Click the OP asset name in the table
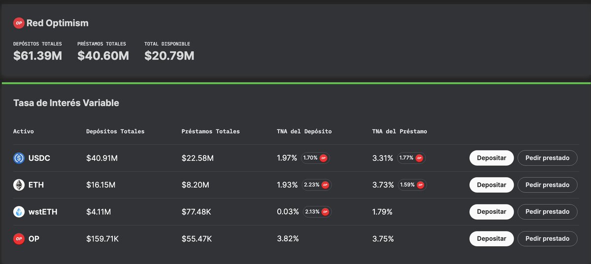Image resolution: width=591 pixels, height=264 pixels. 34,238
